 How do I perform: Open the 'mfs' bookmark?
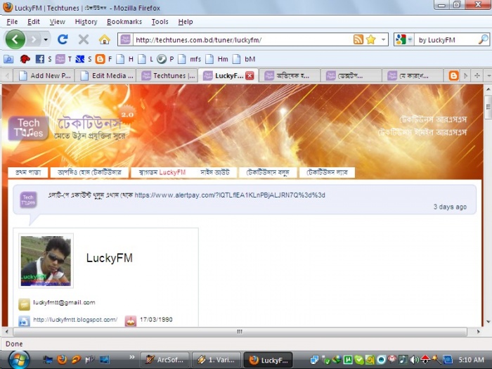pos(189,58)
